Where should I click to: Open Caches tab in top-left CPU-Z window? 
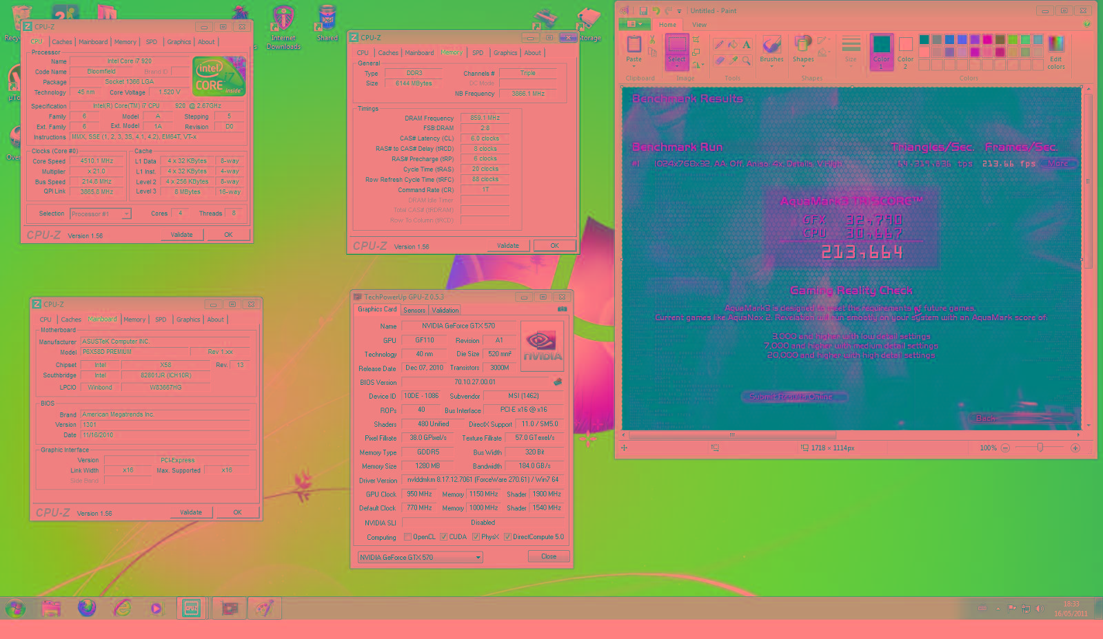point(62,42)
